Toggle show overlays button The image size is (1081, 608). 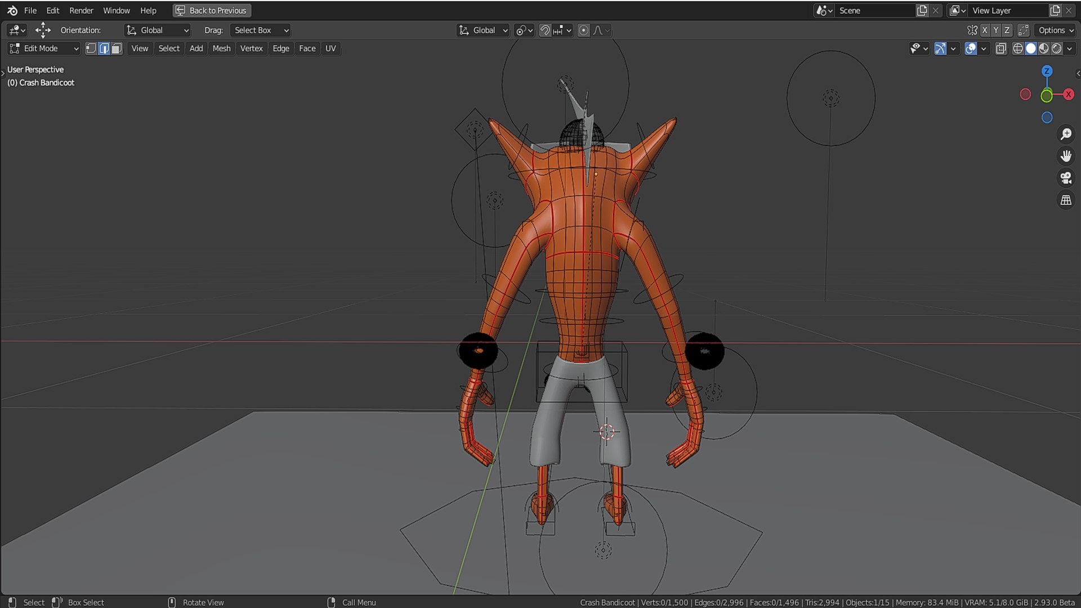pyautogui.click(x=971, y=48)
